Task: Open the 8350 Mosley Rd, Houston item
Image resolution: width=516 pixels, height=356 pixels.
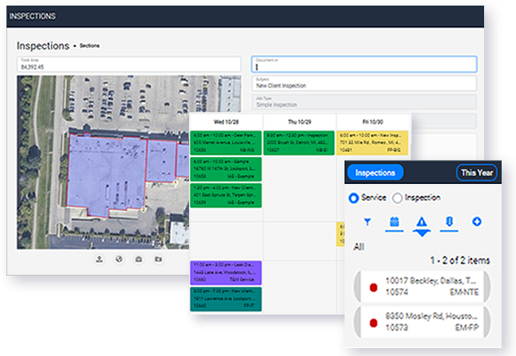Action: click(423, 322)
